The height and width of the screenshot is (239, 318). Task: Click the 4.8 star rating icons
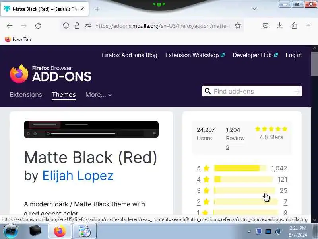(x=271, y=129)
